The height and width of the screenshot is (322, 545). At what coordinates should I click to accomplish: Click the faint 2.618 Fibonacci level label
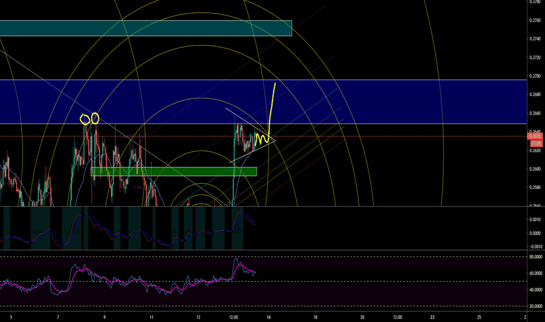click(134, 136)
